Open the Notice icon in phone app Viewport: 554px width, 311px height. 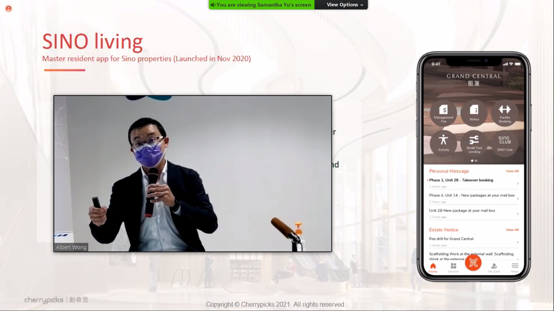(x=474, y=113)
